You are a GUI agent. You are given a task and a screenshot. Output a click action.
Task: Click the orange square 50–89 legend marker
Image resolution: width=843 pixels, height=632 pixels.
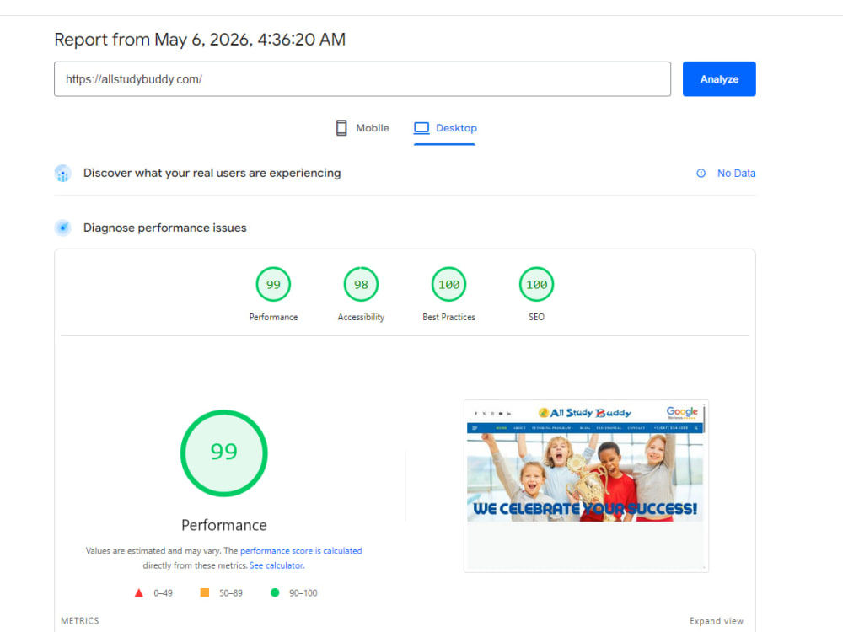point(204,592)
